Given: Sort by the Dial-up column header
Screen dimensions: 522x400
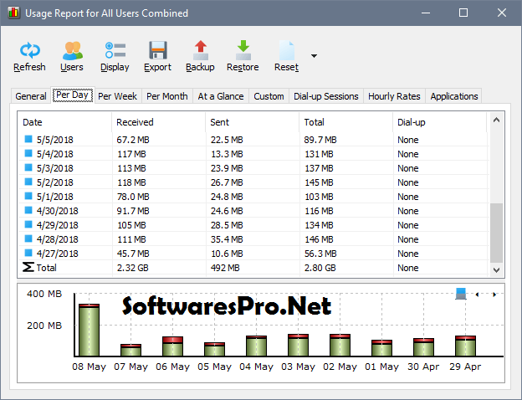Looking at the screenshot, I should (439, 122).
